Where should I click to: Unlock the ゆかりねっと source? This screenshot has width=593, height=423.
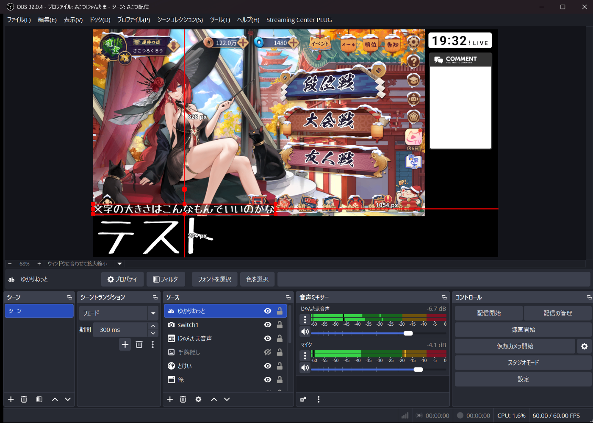pyautogui.click(x=280, y=311)
